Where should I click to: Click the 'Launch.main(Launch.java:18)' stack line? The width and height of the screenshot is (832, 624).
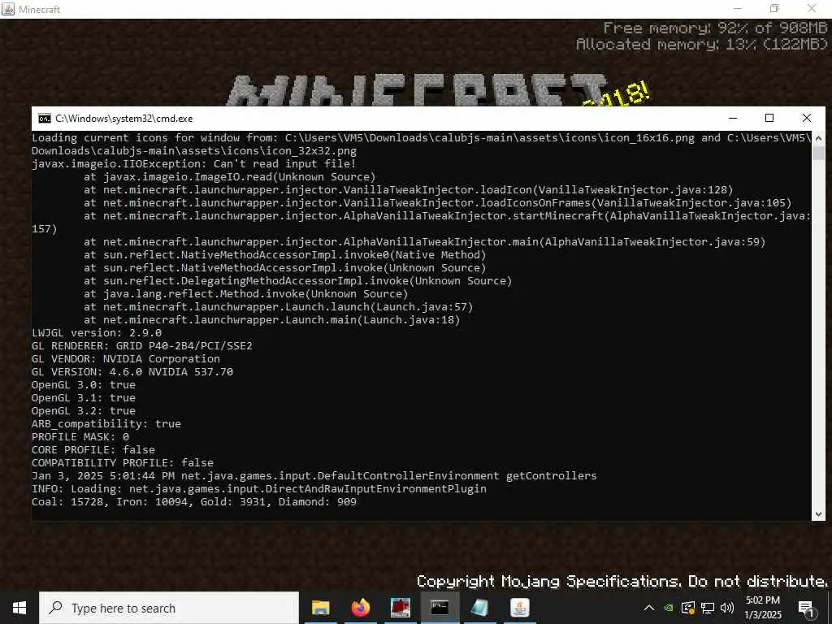[x=272, y=320]
